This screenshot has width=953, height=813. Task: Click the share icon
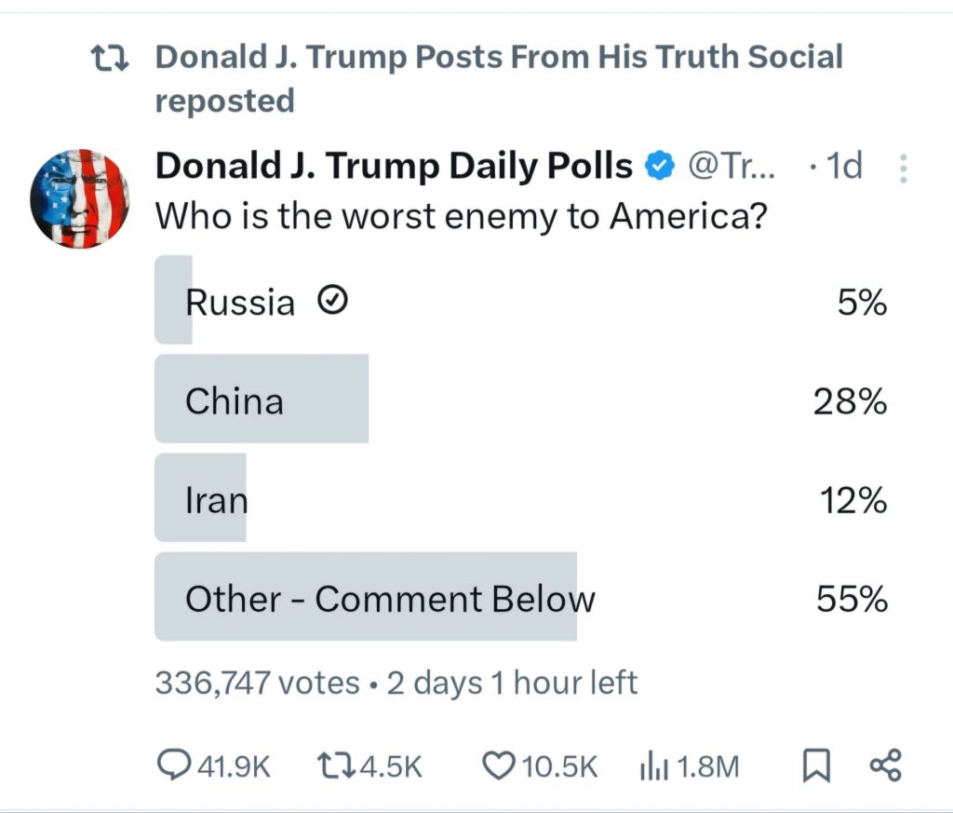pos(885,766)
